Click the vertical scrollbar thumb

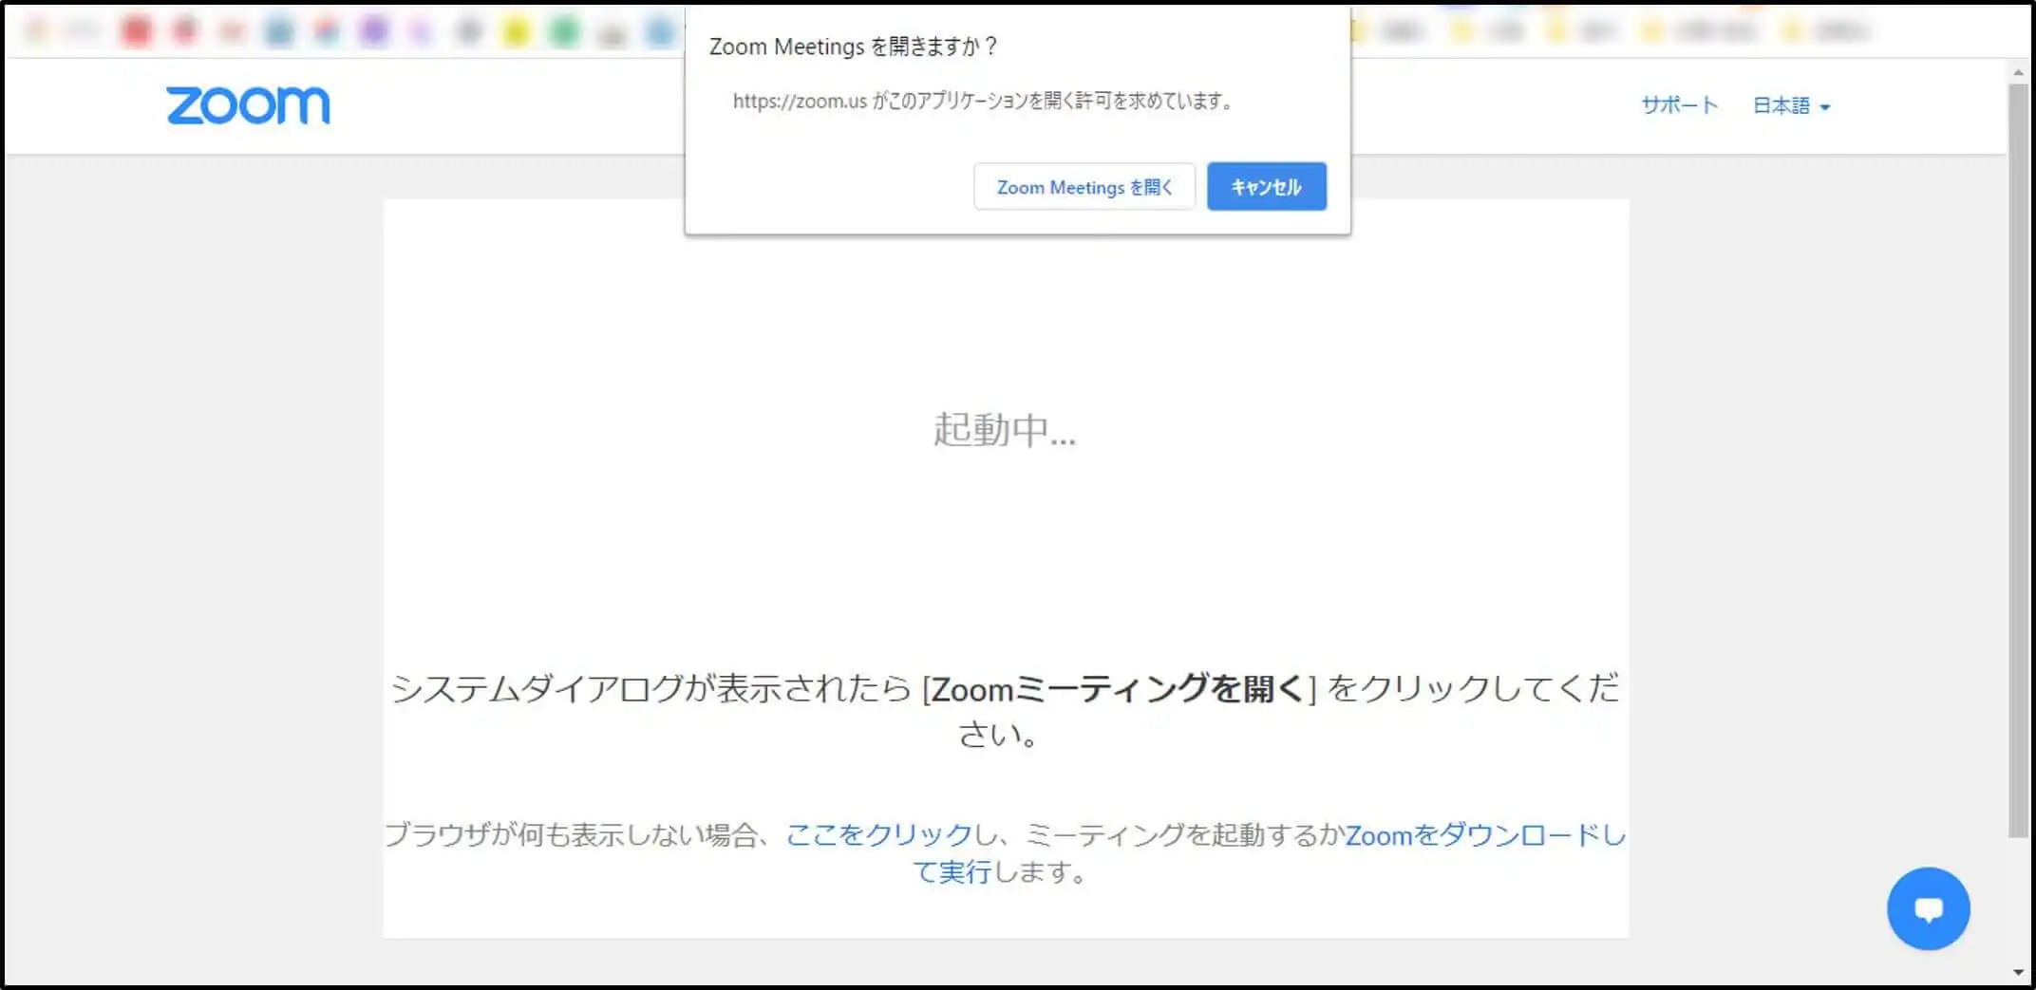[2018, 460]
